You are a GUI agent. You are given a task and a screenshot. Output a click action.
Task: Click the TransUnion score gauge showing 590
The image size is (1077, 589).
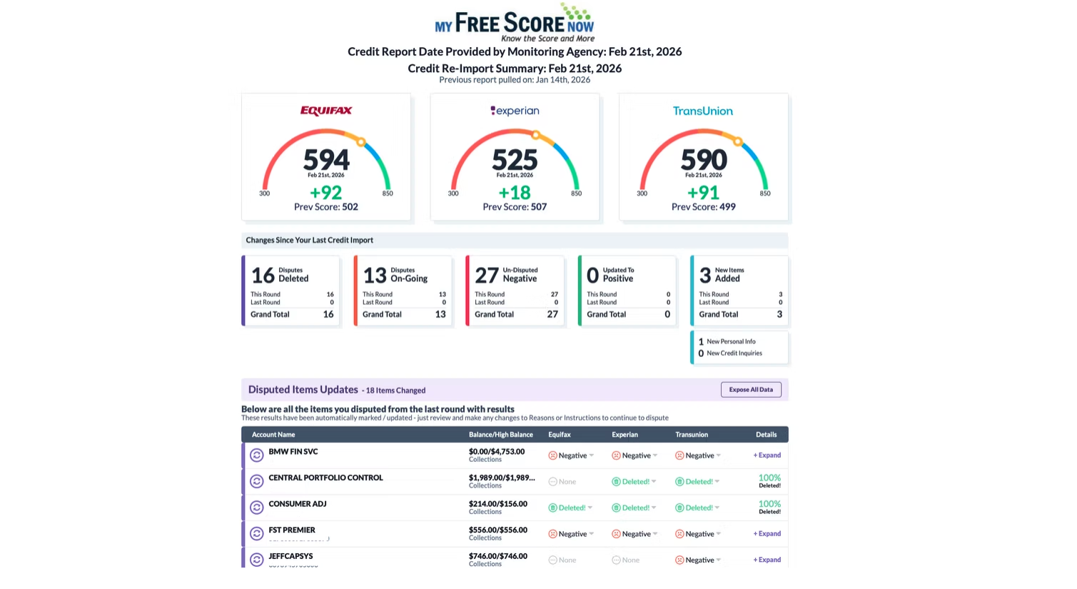tap(703, 163)
